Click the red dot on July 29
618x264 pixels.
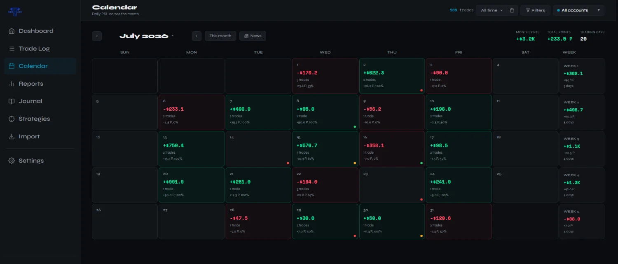(355, 236)
